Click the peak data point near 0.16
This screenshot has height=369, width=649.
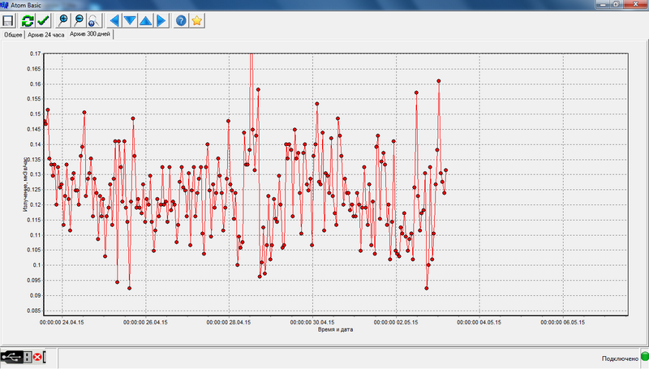439,81
